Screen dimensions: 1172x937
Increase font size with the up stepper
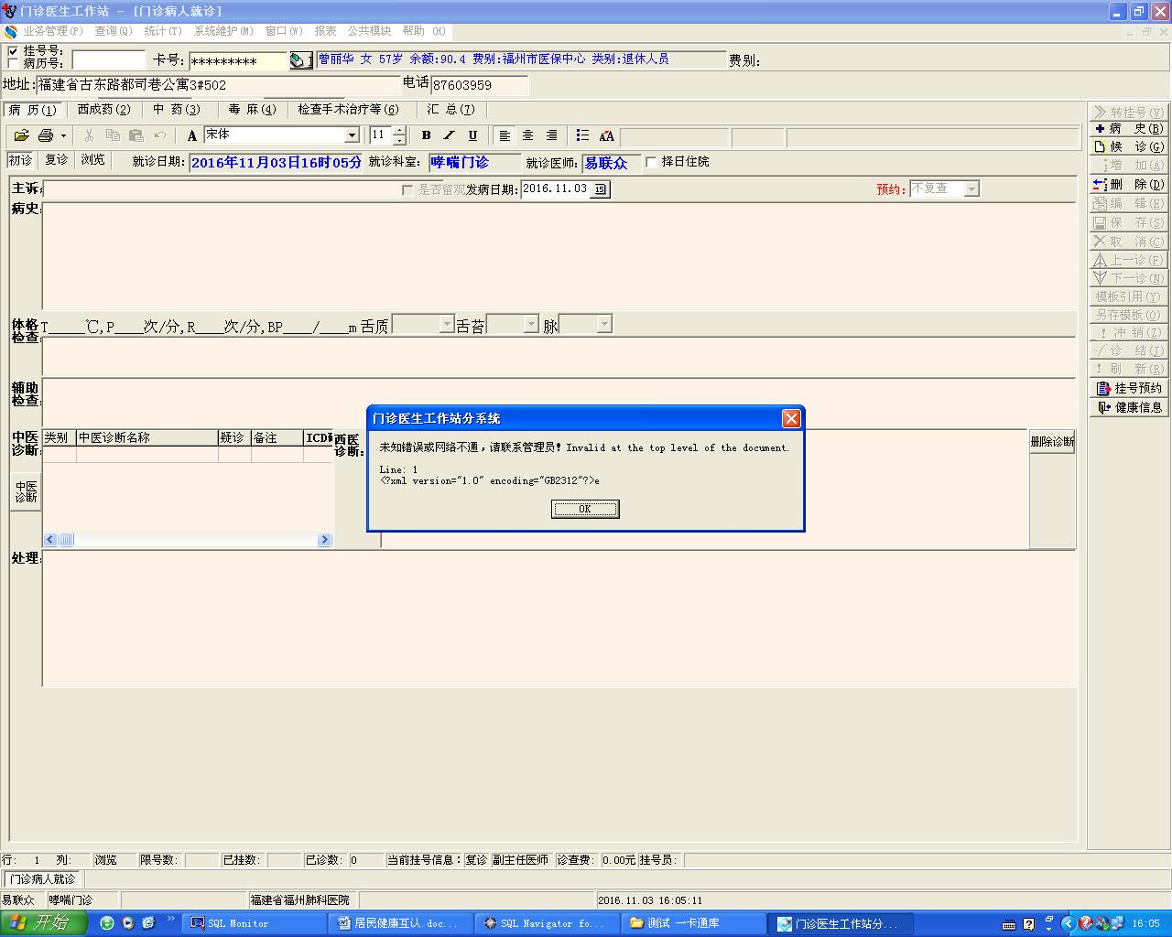399,131
